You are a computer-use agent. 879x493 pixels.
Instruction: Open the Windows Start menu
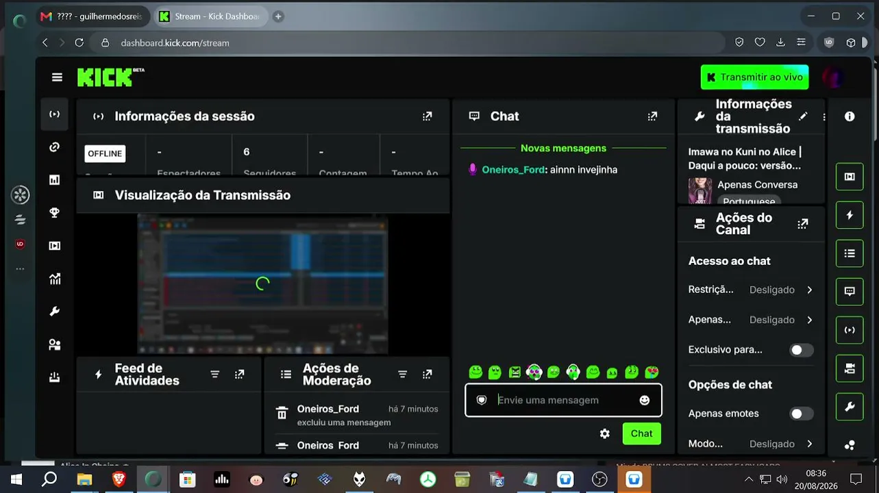click(16, 479)
